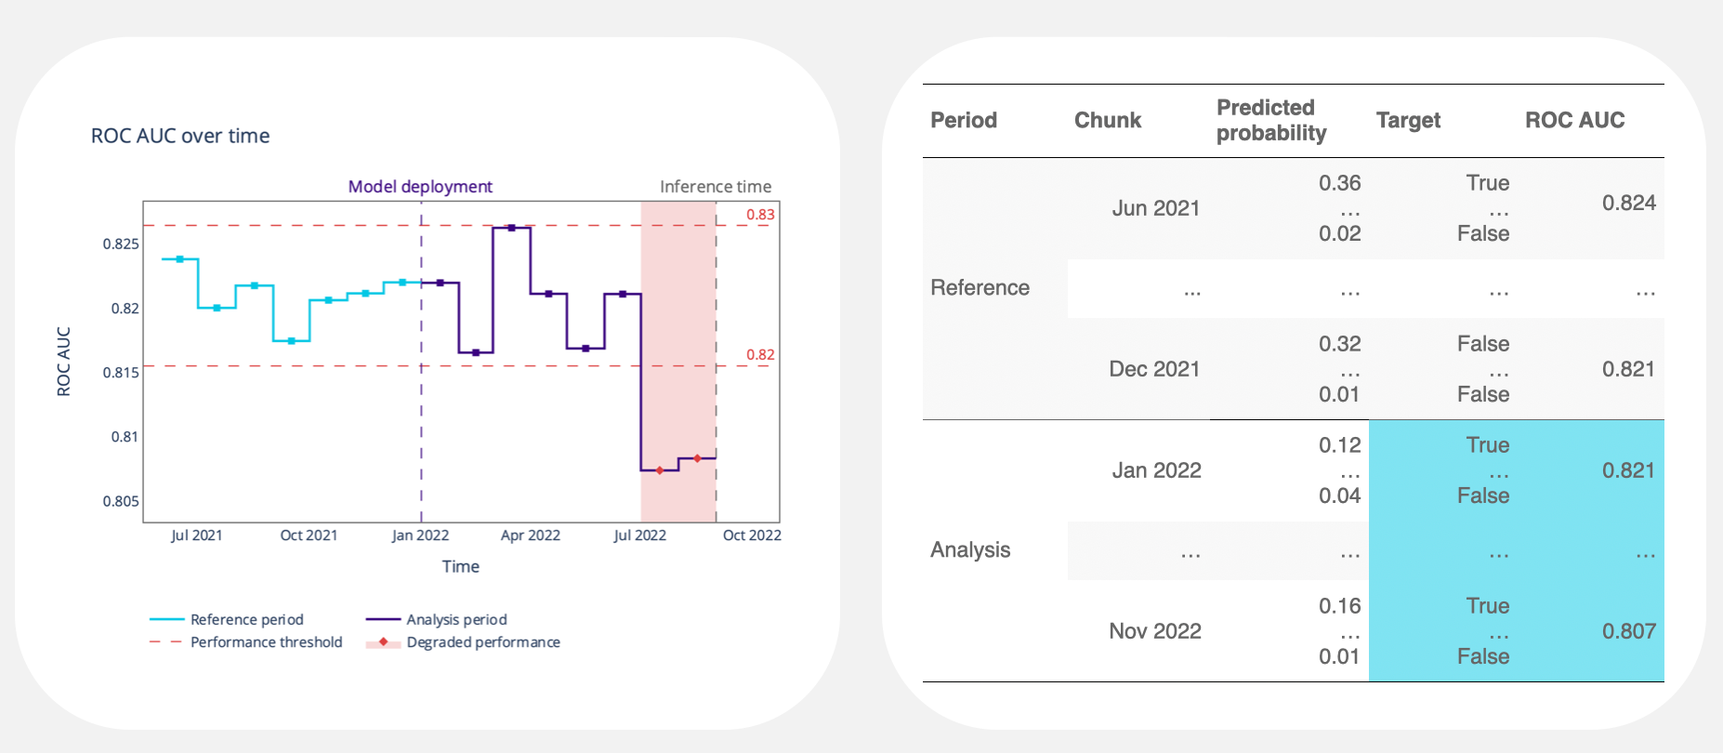Toggle the Degraded performance legend label

(482, 642)
